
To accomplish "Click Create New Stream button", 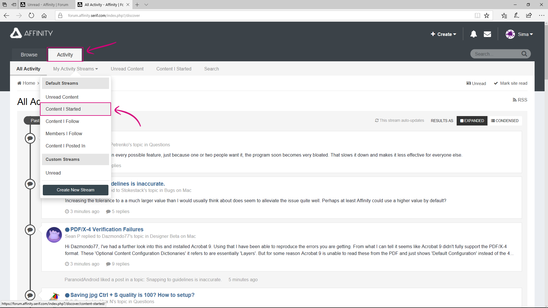I will coord(76,190).
